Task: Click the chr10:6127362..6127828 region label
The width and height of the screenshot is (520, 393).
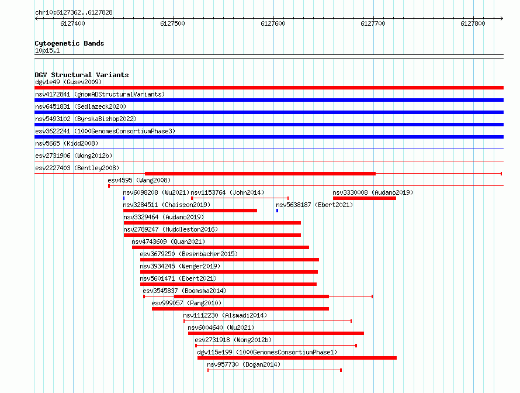Action: point(74,12)
